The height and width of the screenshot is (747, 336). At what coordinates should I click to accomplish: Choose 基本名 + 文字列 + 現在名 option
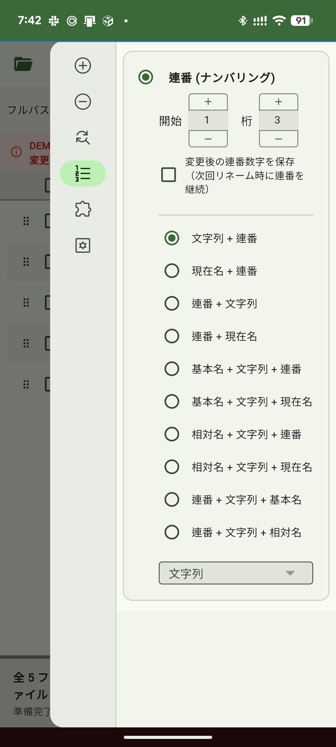(172, 402)
